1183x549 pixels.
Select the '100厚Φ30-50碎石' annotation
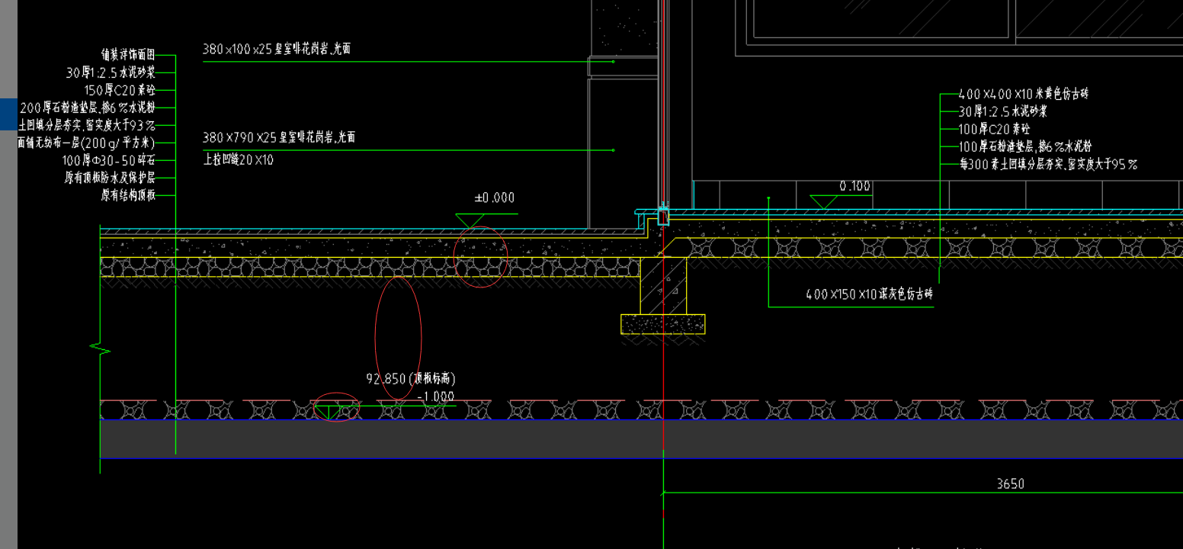click(108, 160)
